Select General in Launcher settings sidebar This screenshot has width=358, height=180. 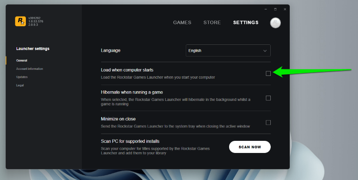click(22, 61)
